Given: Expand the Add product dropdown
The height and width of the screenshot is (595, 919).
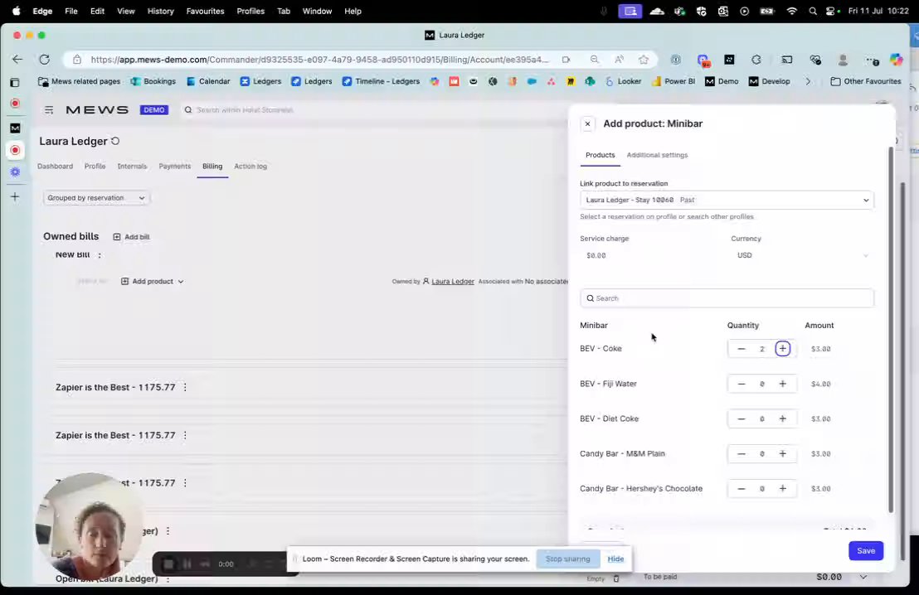Looking at the screenshot, I should point(153,282).
